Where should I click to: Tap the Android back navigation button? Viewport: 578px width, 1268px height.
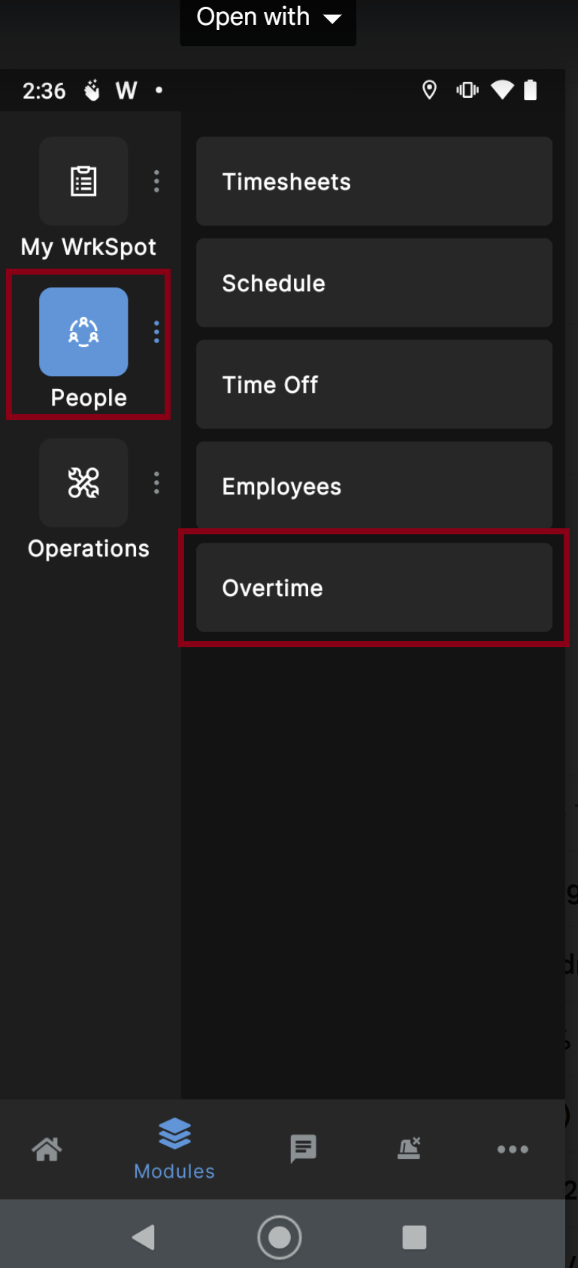pos(144,1236)
